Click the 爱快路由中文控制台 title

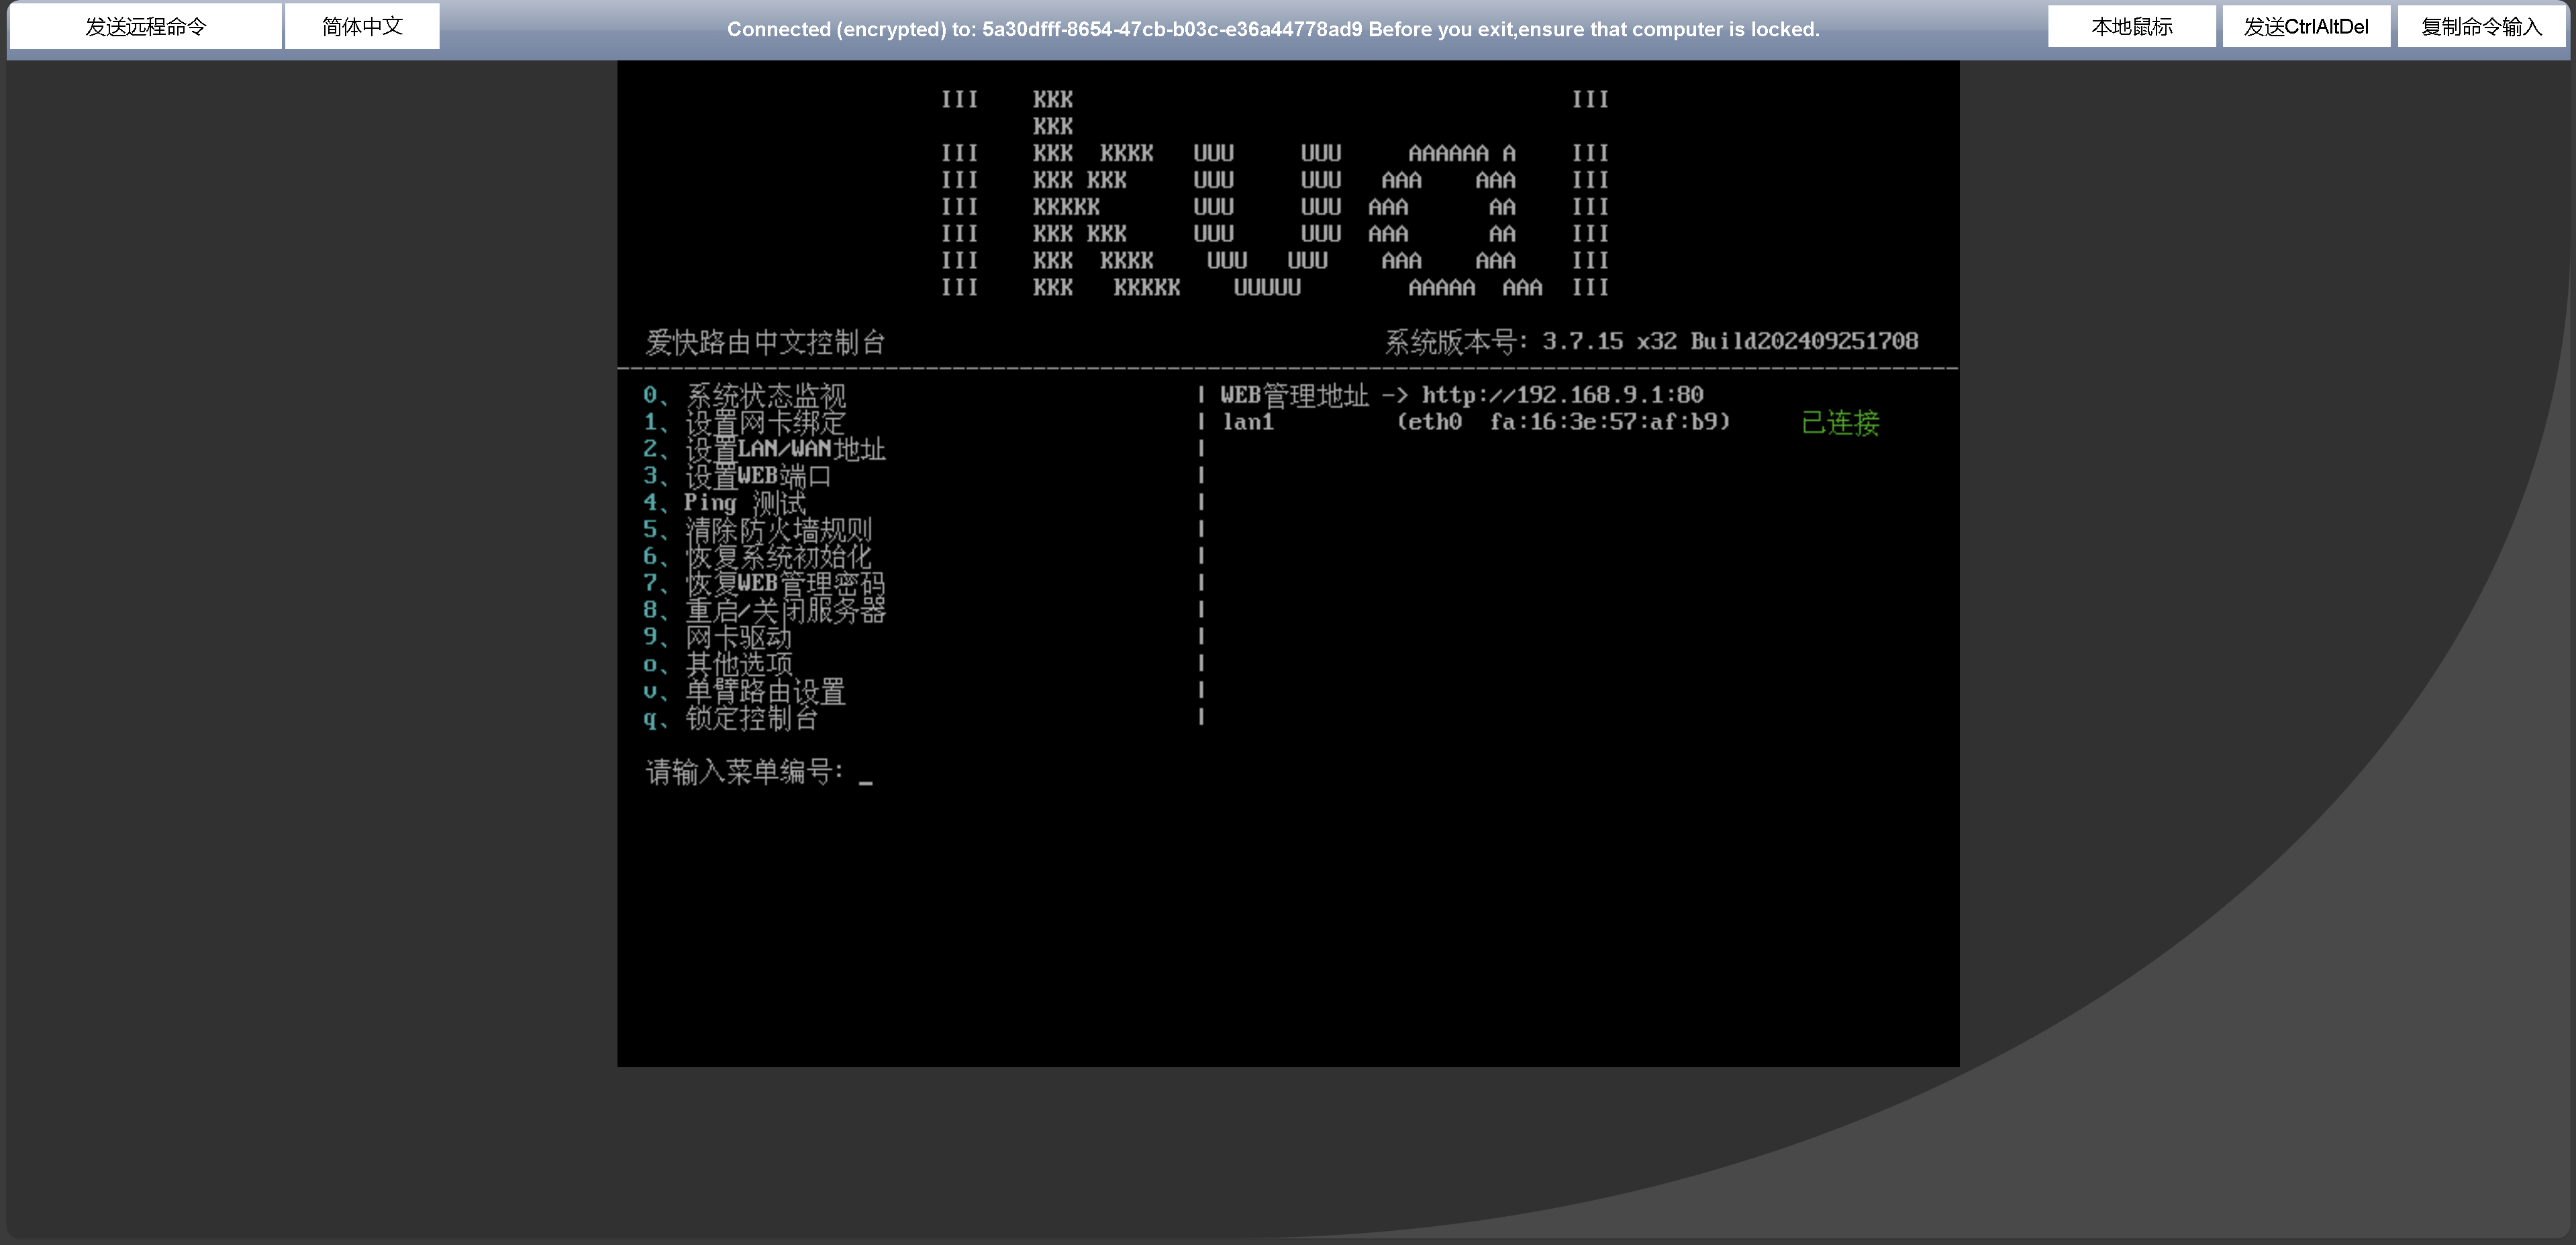[x=765, y=342]
